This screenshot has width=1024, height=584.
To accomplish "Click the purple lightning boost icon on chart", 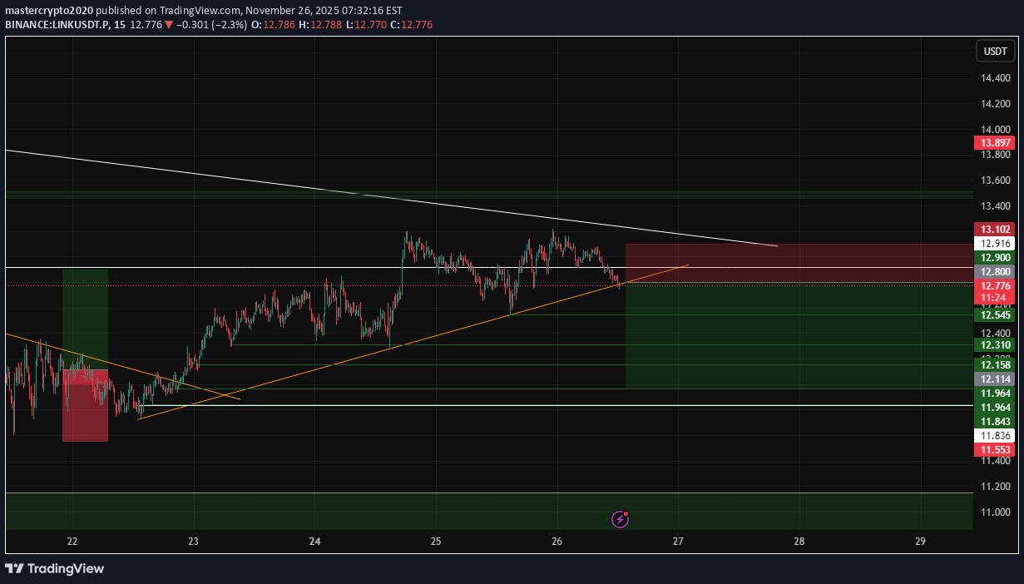I will coord(621,519).
